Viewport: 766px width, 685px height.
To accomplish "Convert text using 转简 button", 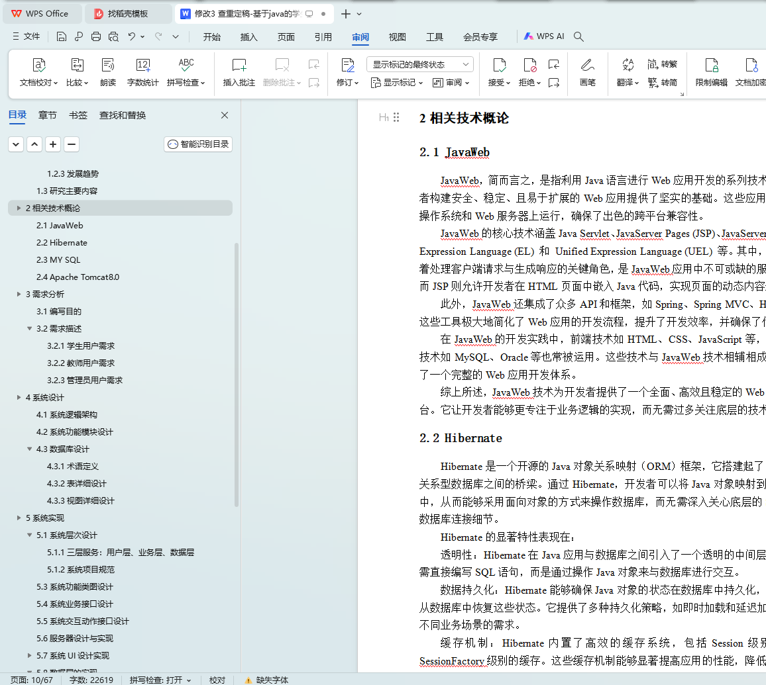I will [x=663, y=83].
